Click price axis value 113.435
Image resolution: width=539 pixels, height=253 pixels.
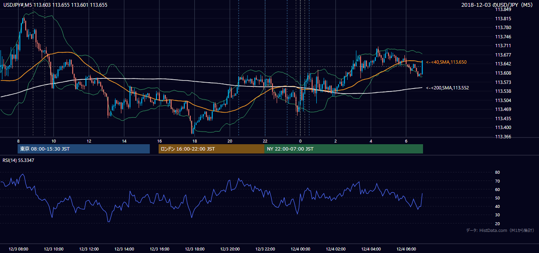pos(503,118)
